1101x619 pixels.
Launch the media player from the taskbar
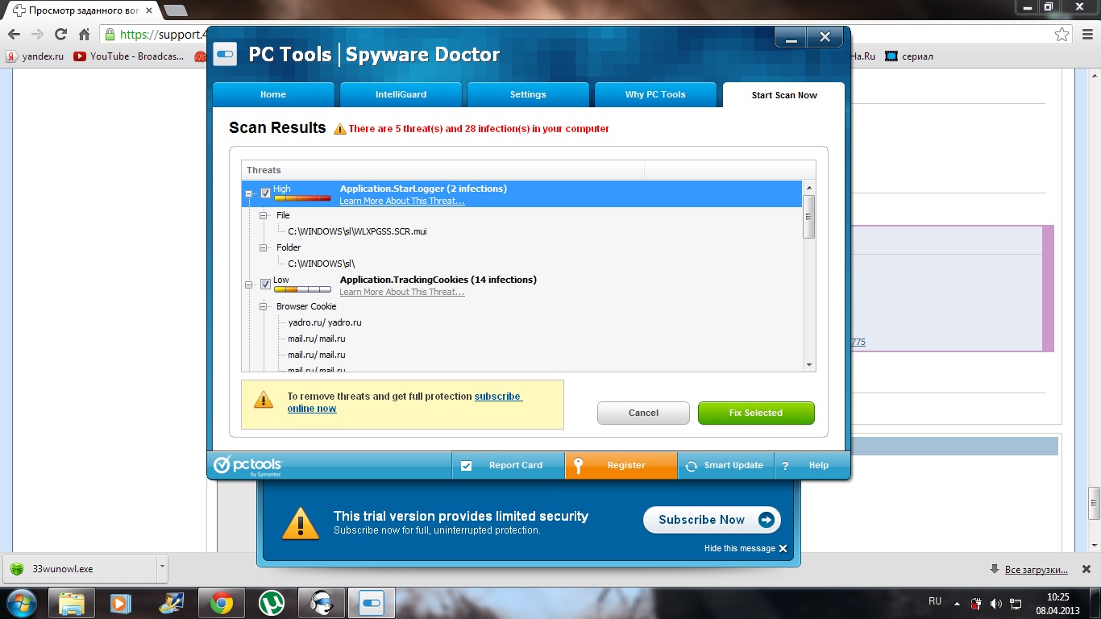[x=121, y=602]
